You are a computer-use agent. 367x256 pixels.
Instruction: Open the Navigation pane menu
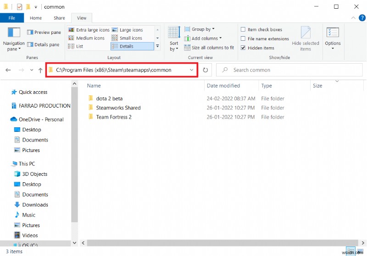[14, 39]
